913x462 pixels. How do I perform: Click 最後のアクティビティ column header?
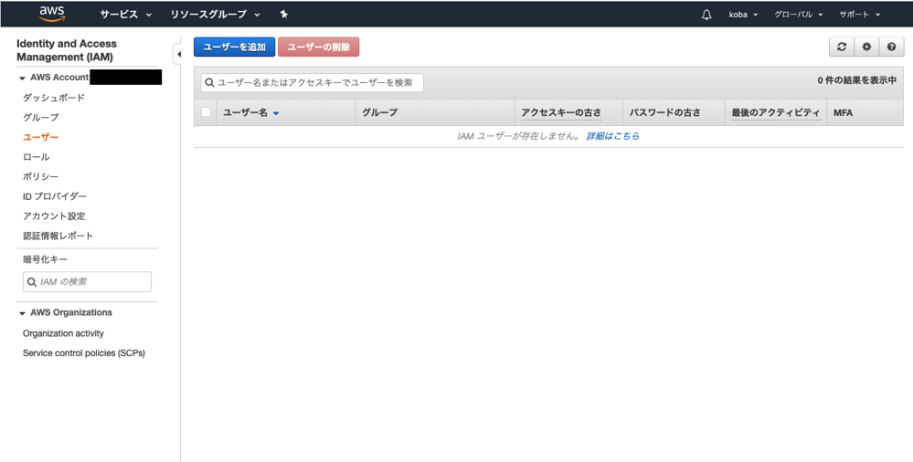(x=776, y=113)
